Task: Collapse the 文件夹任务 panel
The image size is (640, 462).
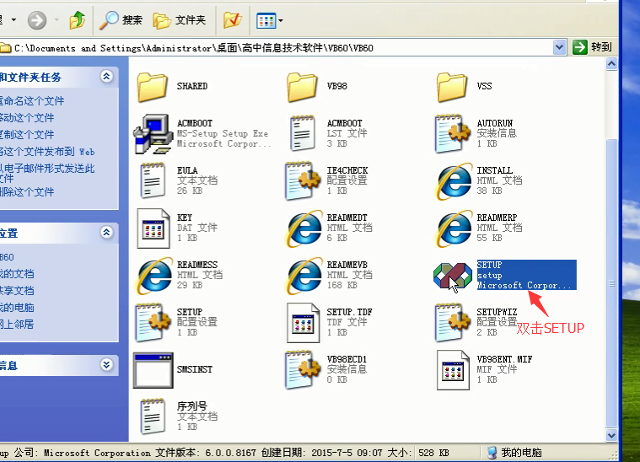Action: [x=106, y=77]
